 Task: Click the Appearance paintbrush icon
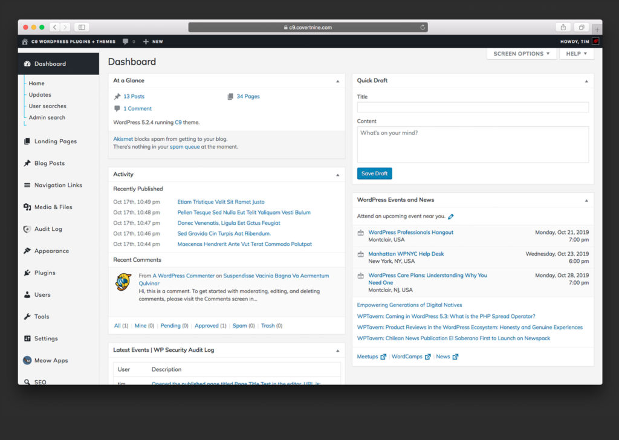(x=27, y=250)
